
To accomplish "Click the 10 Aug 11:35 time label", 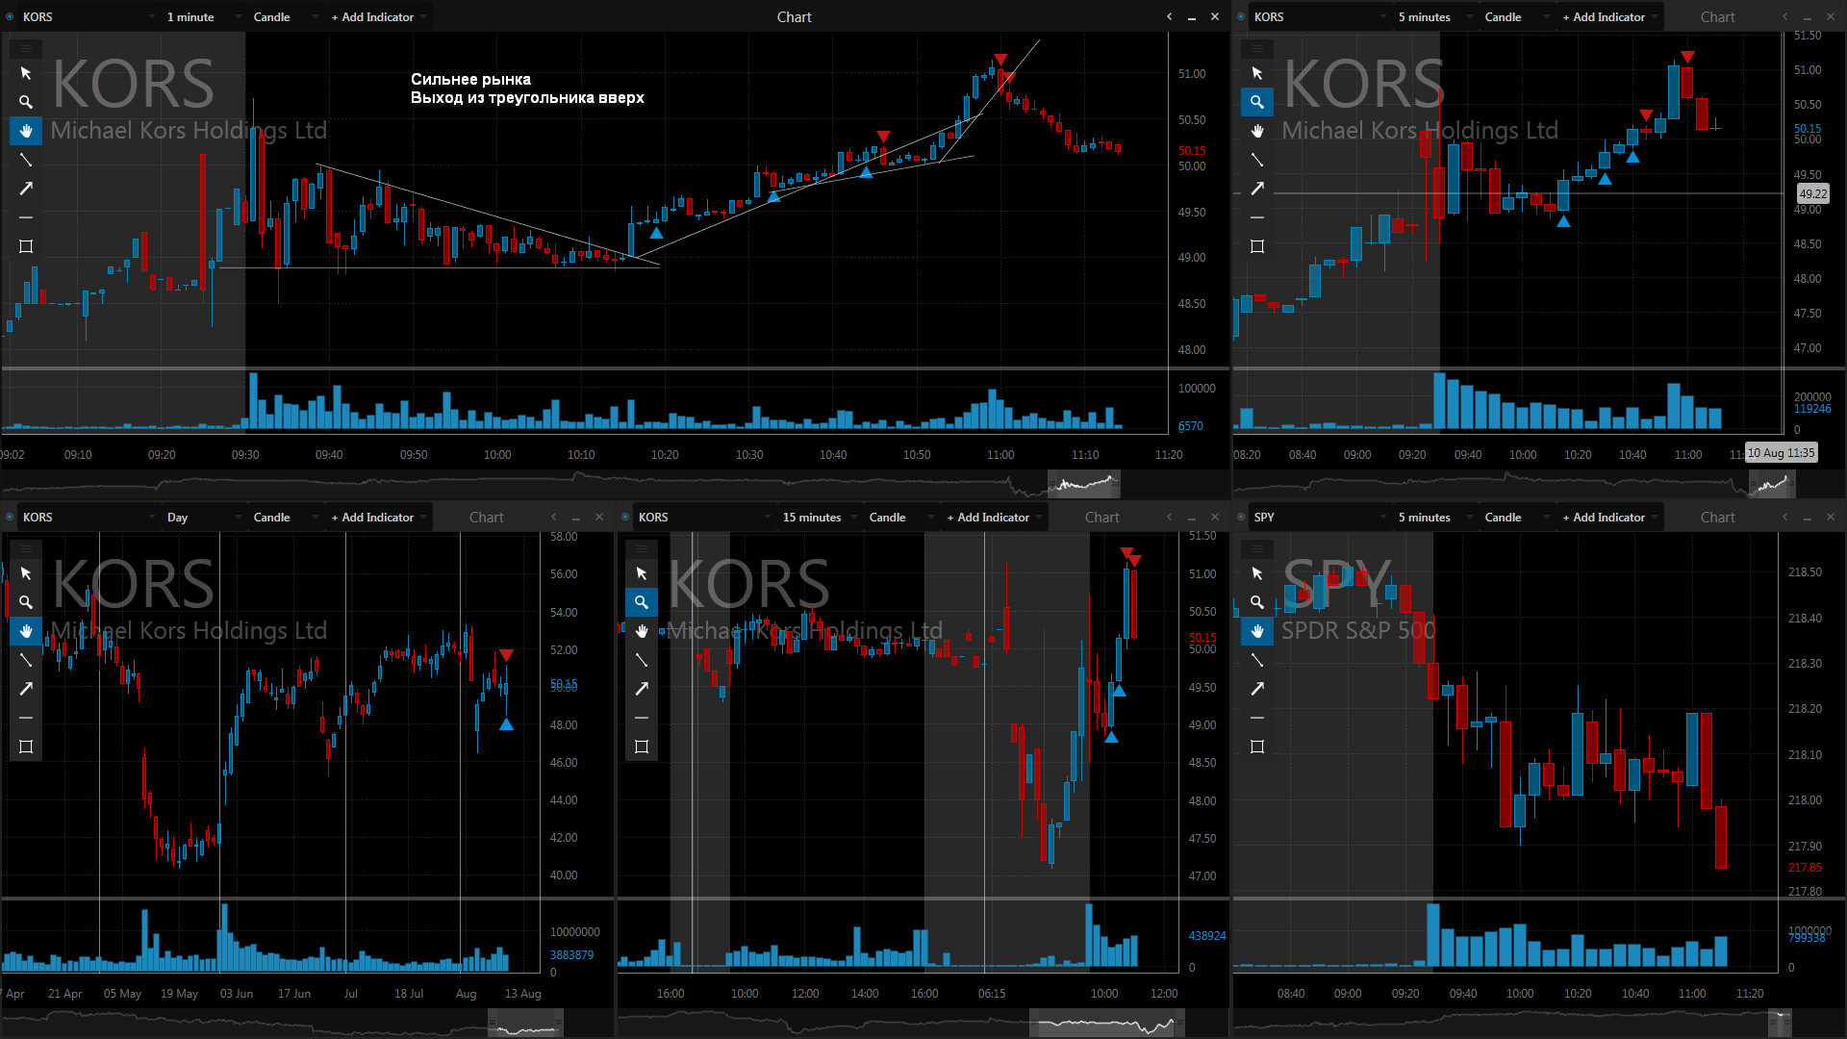I will pos(1781,453).
